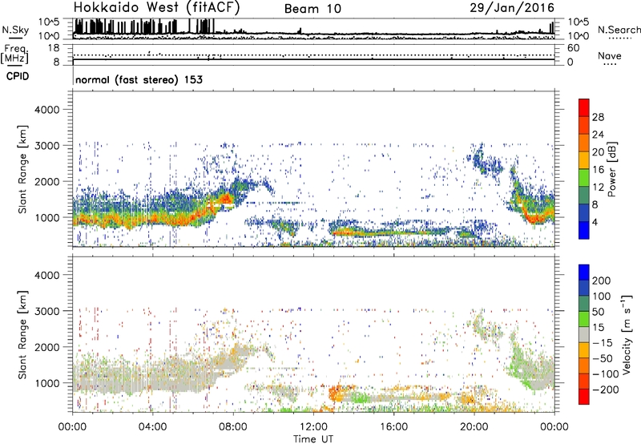Click the yellow 16–20 dB Power colorbar segment
The width and height of the screenshot is (641, 444).
(584, 159)
